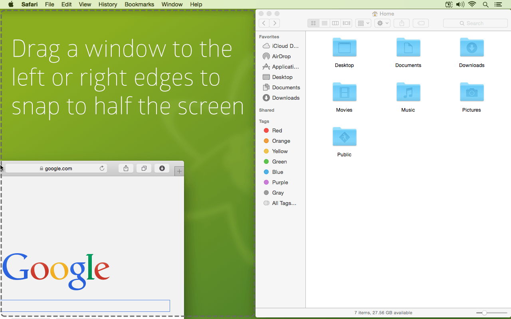
Task: Open the Finder action gear menu
Action: tap(382, 23)
